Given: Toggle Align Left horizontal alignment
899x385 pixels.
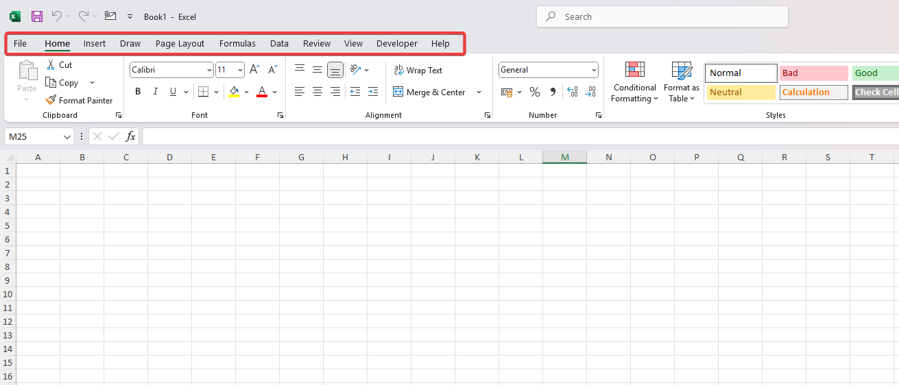Looking at the screenshot, I should click(300, 92).
